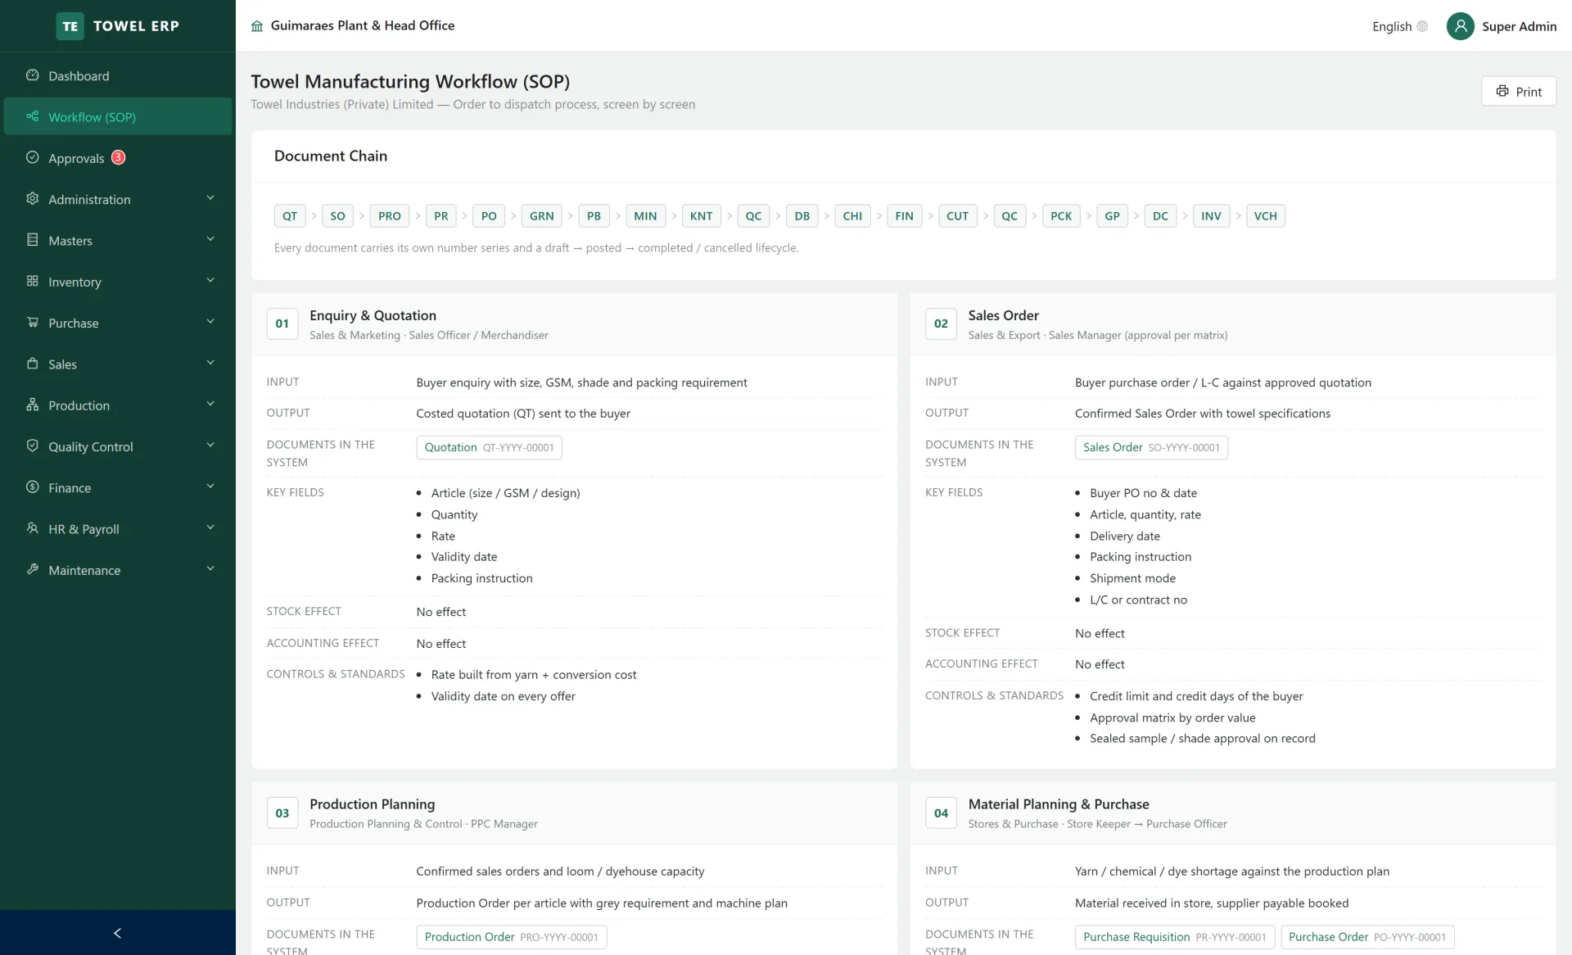
Task: Click the SO chip in Document Chain
Action: (x=337, y=215)
